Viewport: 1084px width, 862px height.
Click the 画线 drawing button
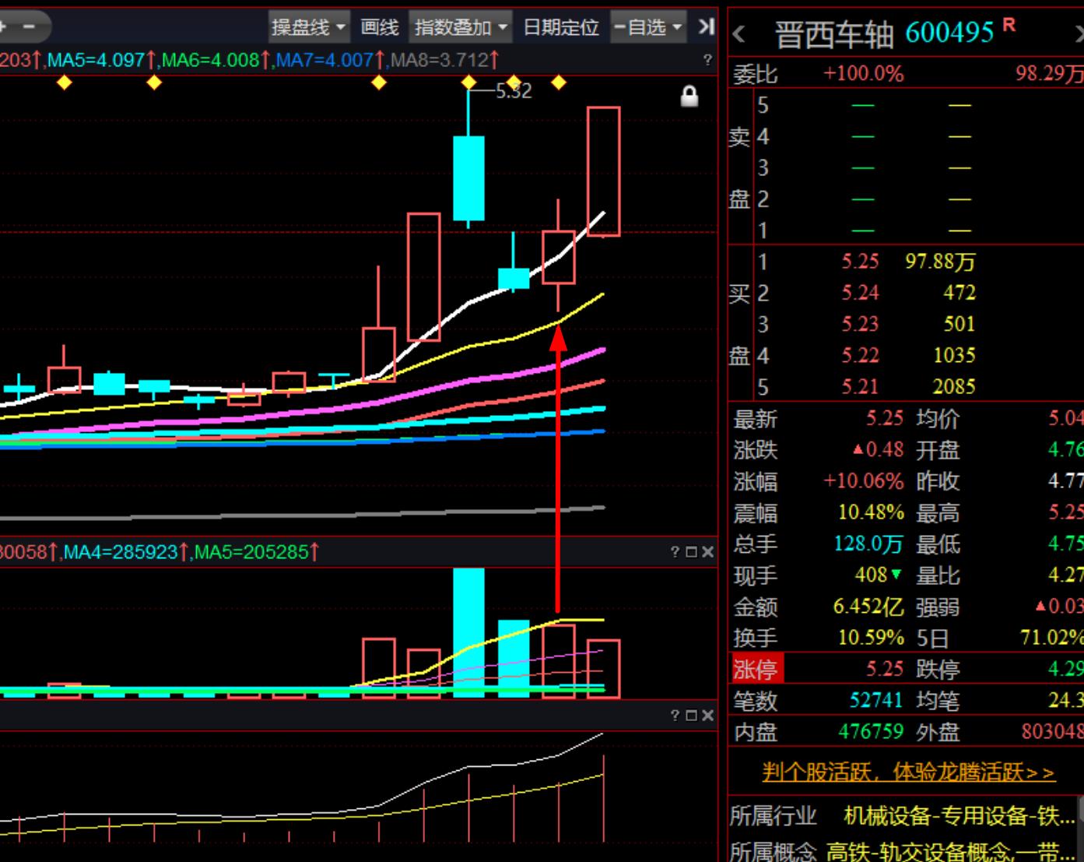[x=380, y=27]
